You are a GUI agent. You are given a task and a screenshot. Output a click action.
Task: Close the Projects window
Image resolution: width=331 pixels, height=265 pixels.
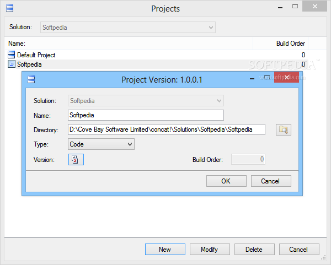click(315, 6)
